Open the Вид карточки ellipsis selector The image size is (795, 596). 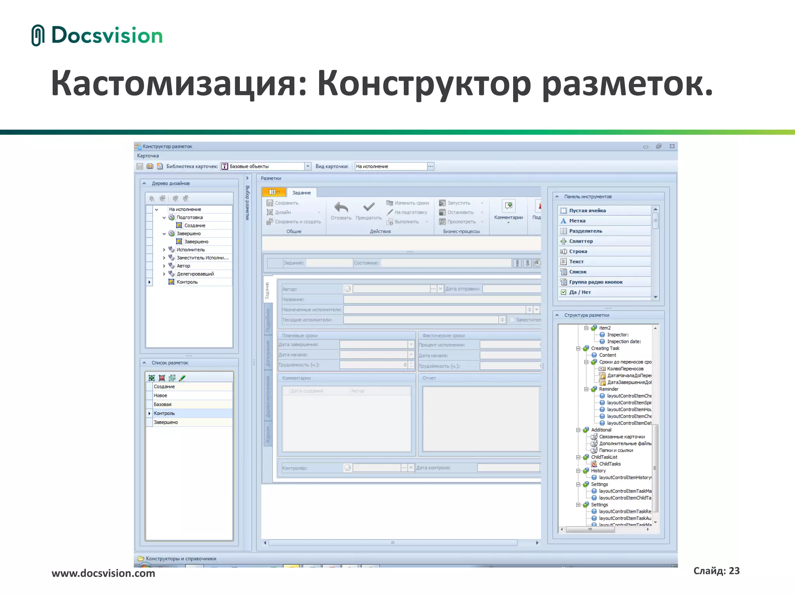430,166
